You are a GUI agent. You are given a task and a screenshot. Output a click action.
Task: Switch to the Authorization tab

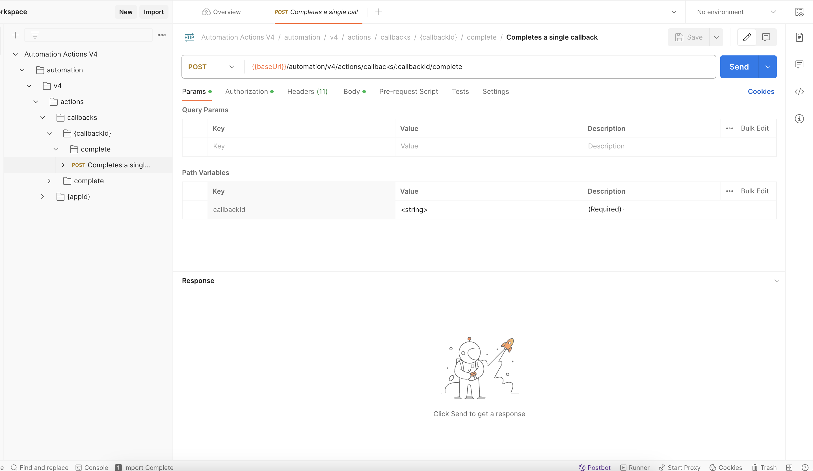(x=247, y=92)
